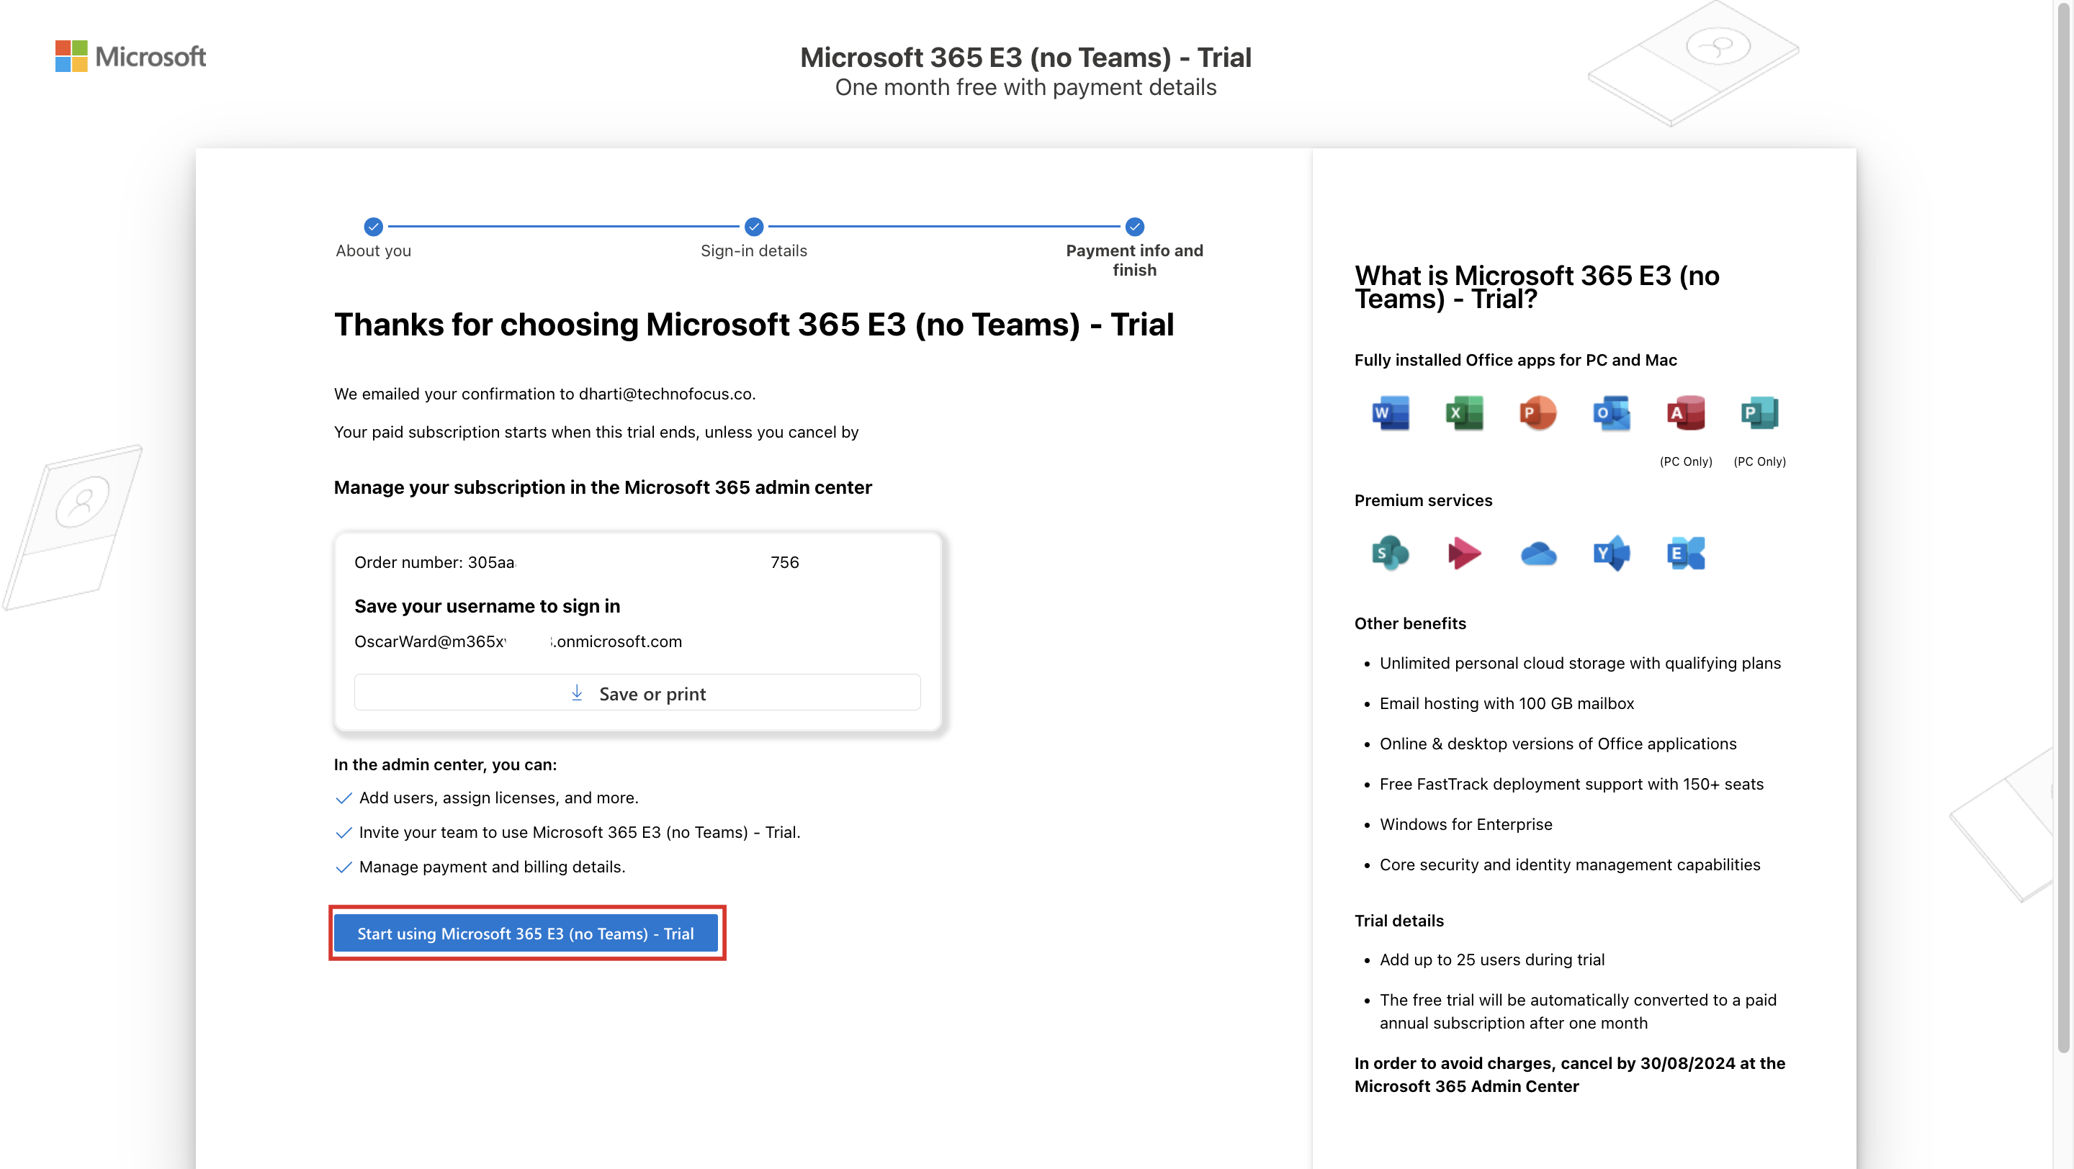Click 'Add users, assign licenses, and more.'
Image resolution: width=2074 pixels, height=1169 pixels.
pyautogui.click(x=498, y=798)
